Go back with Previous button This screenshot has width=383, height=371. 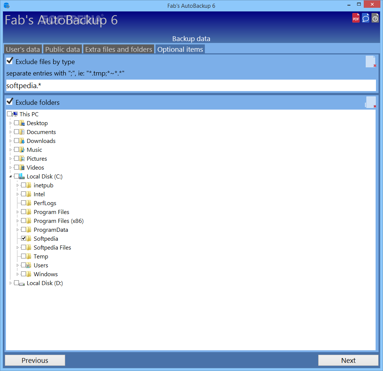click(35, 360)
